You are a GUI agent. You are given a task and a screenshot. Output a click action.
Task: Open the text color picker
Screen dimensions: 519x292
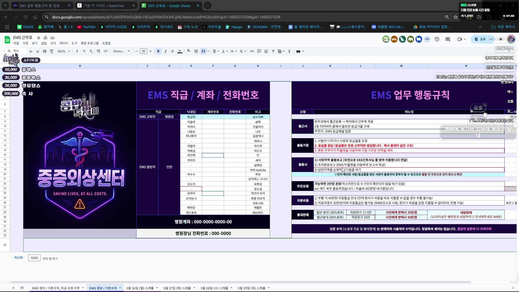(180, 51)
